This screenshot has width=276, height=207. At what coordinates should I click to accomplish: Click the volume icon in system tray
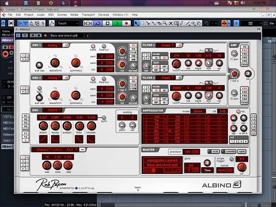pyautogui.click(x=243, y=3)
